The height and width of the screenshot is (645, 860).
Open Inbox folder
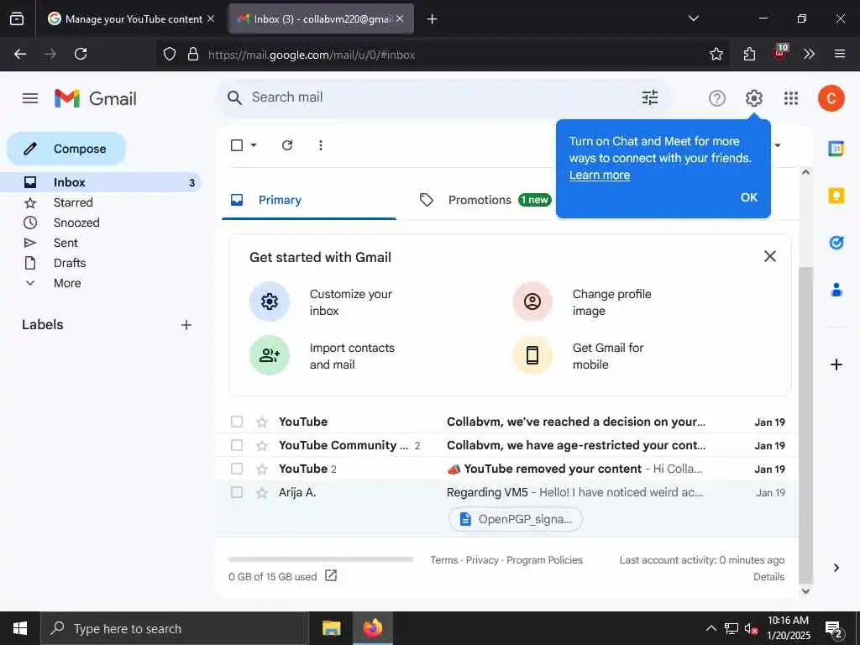101,182
